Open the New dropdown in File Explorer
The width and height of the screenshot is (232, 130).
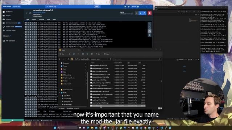(63, 54)
